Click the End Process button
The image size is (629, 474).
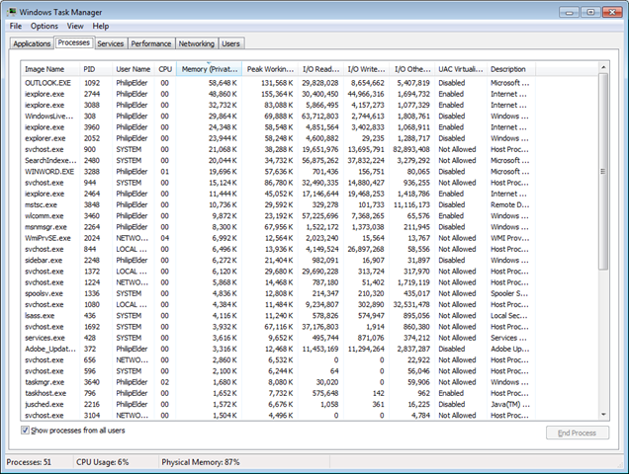click(x=578, y=433)
